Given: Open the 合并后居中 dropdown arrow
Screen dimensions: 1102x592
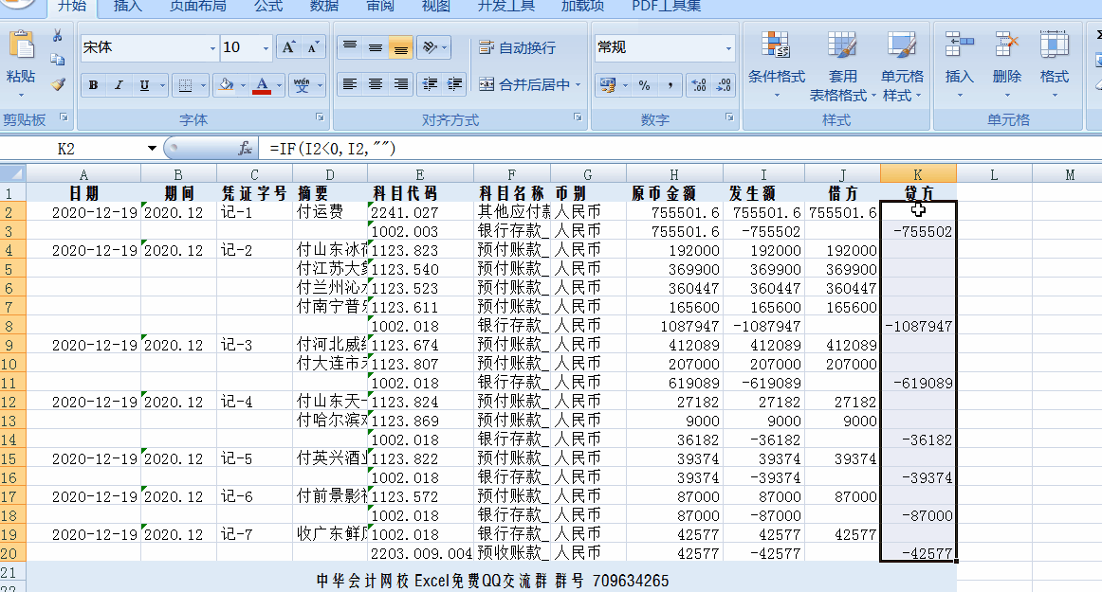Looking at the screenshot, I should point(579,84).
